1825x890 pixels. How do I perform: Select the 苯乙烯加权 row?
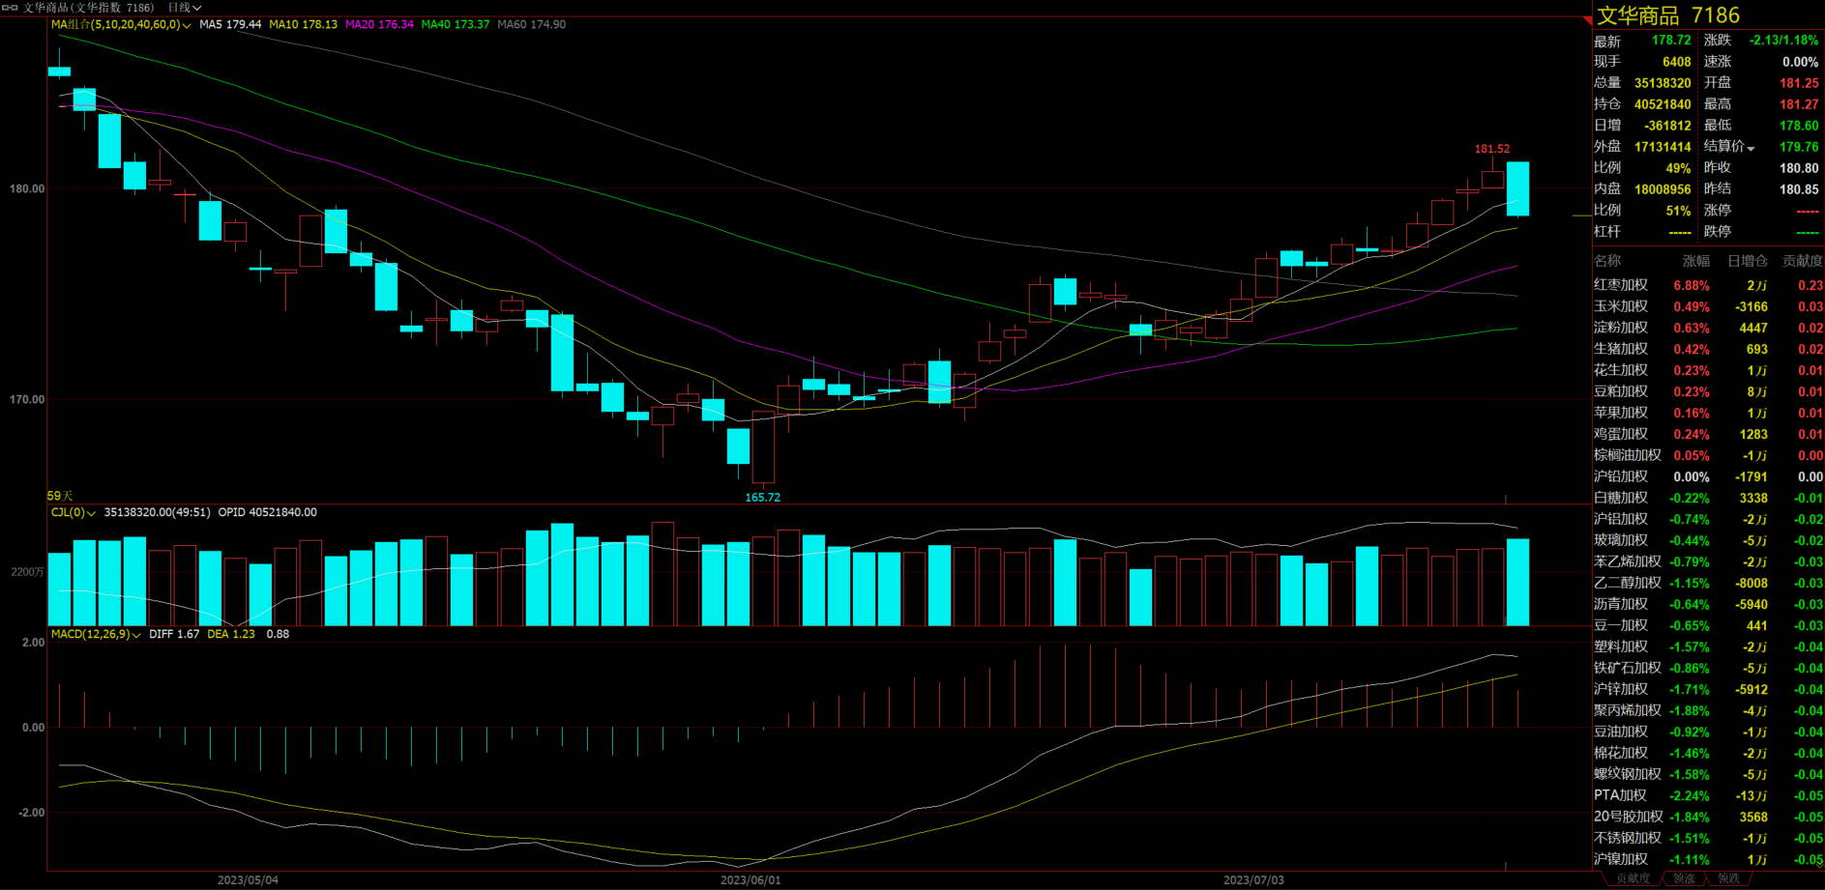pos(1708,562)
